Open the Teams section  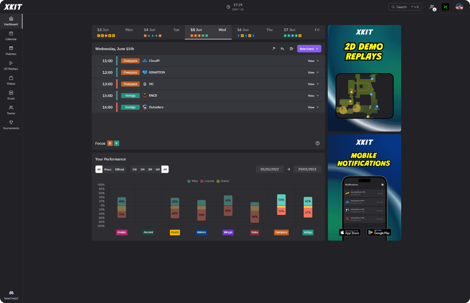[x=11, y=110]
